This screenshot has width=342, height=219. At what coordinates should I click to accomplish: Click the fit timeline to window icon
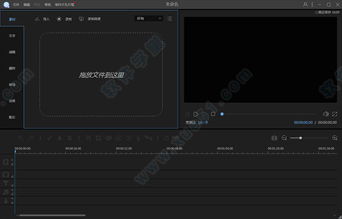click(274, 138)
